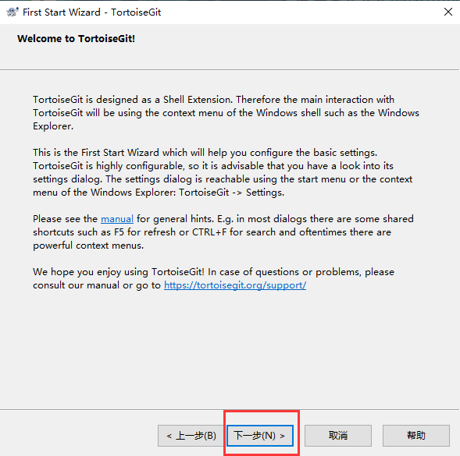Click the right arrow on the Next button
This screenshot has width=460, height=456.
click(282, 436)
